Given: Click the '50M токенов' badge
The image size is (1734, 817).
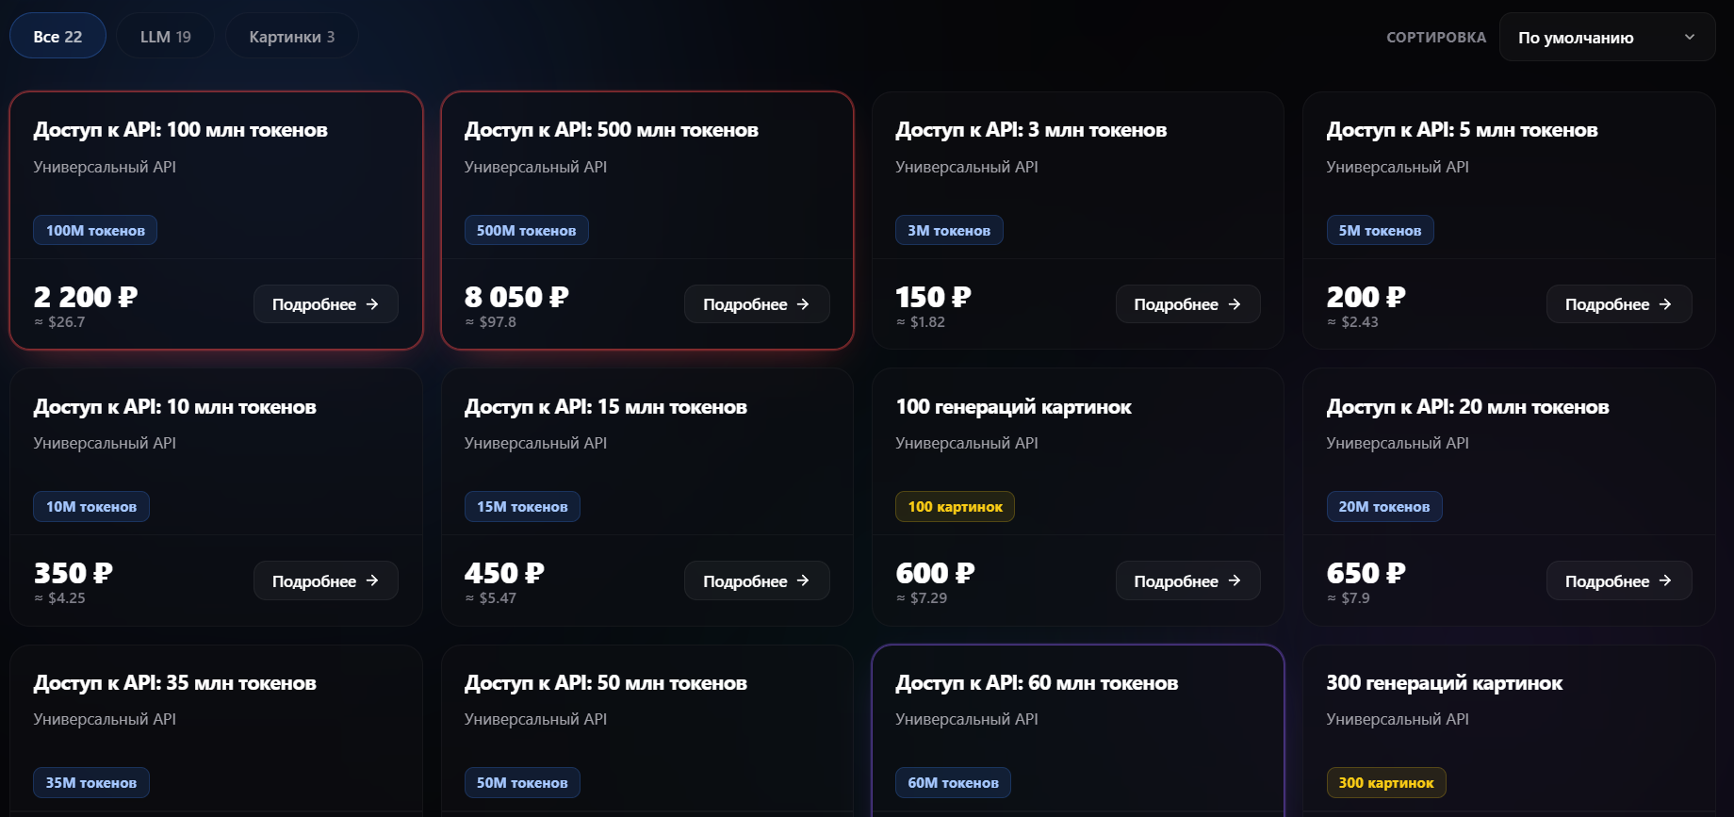Looking at the screenshot, I should coord(522,782).
